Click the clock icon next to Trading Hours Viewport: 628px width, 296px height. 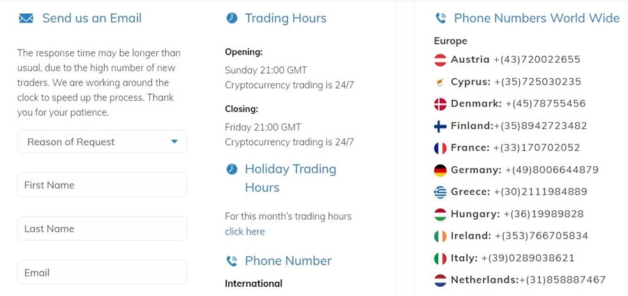point(232,18)
